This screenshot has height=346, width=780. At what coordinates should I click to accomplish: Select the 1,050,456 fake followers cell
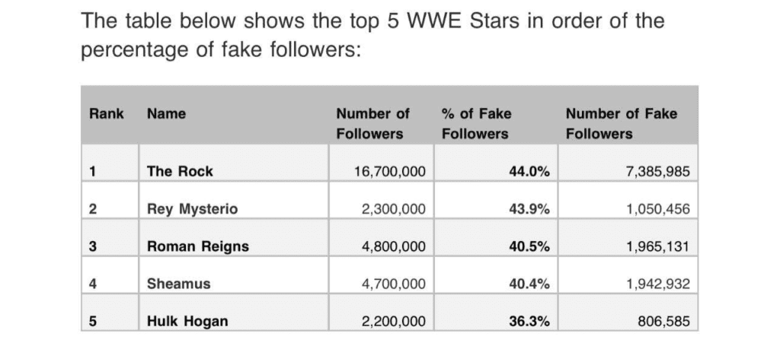tap(657, 209)
